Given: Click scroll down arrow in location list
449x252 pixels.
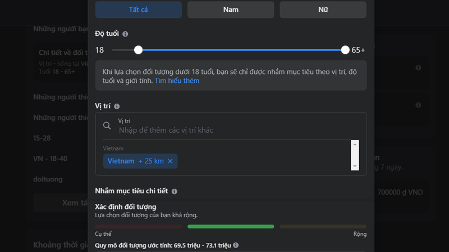Looking at the screenshot, I should pos(355,166).
